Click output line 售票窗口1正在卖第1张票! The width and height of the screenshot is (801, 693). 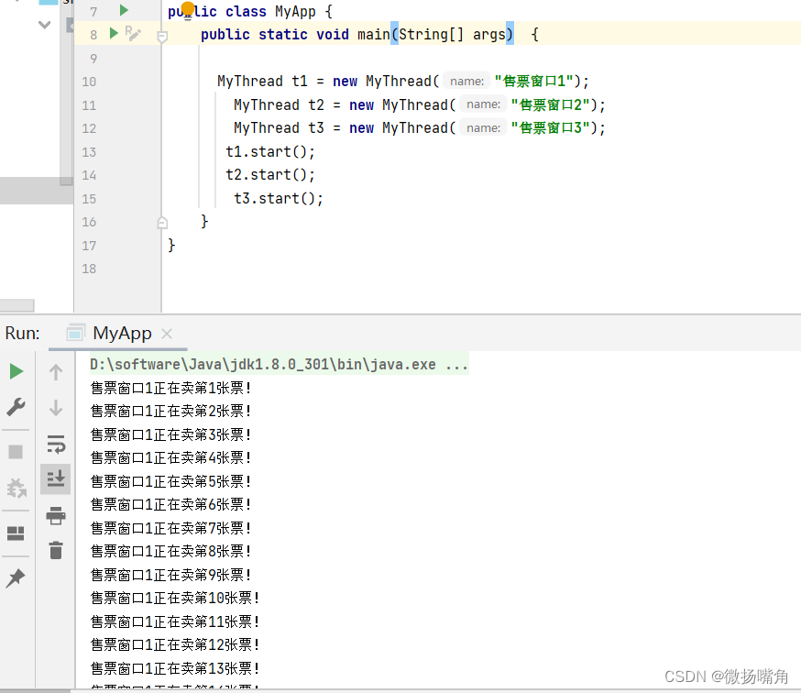coord(170,388)
